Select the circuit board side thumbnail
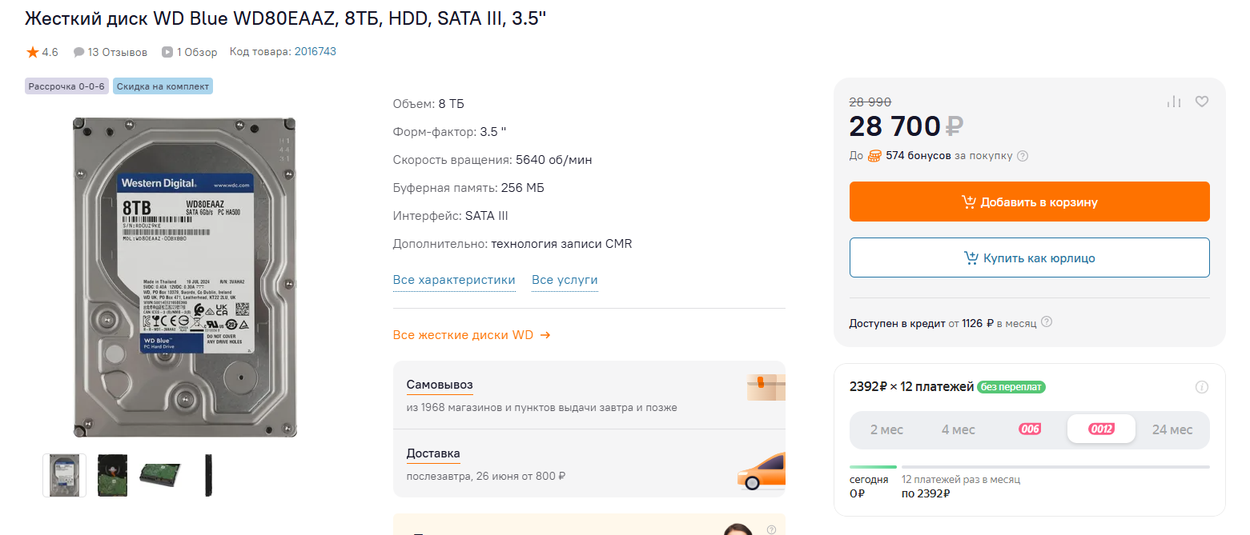The width and height of the screenshot is (1250, 535). pos(112,475)
